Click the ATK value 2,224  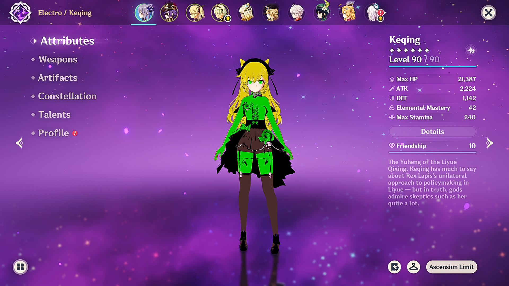(468, 89)
